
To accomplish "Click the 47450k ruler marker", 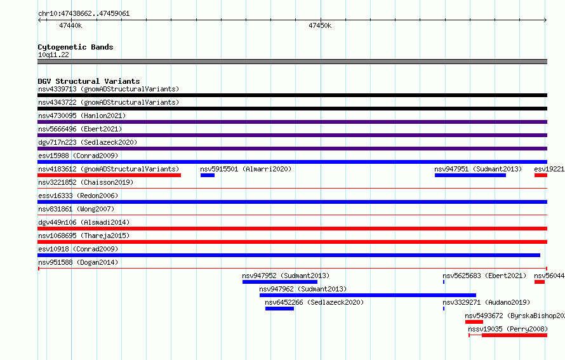I will [x=320, y=25].
